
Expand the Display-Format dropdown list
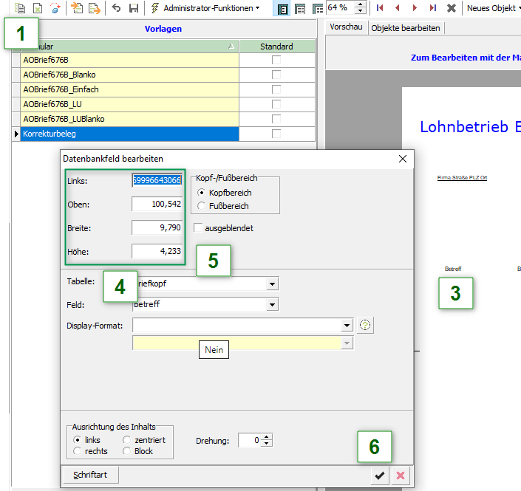[x=347, y=326]
